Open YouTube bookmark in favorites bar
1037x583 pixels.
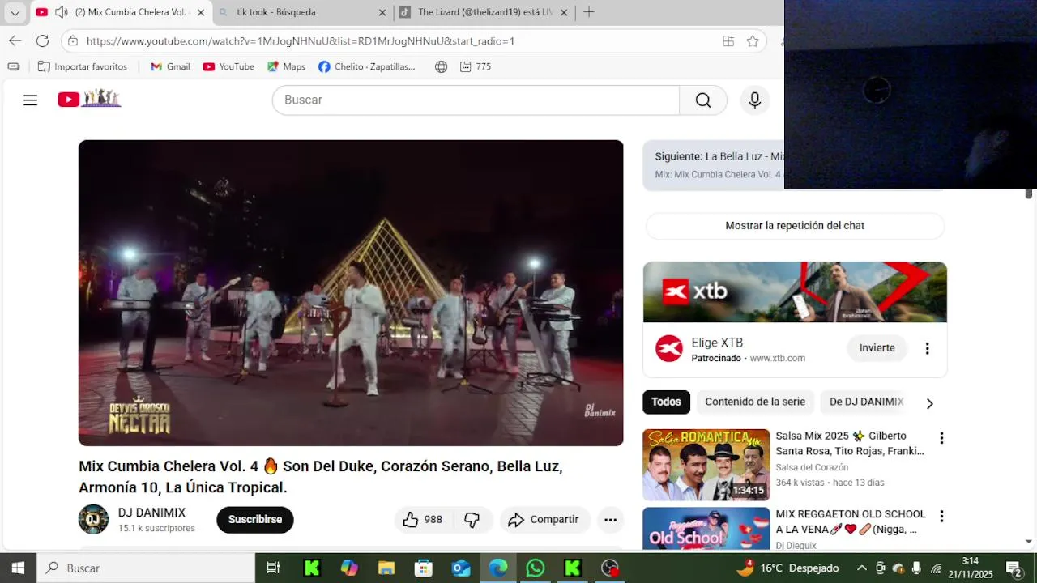[x=228, y=66]
